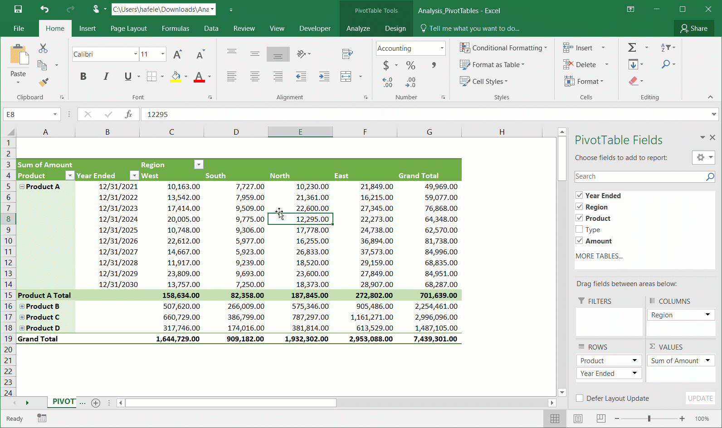Insert function using the fx icon
Screen dimensions: 722x428
[128, 114]
